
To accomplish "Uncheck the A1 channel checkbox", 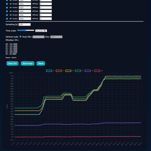I will click(x=7, y=4).
